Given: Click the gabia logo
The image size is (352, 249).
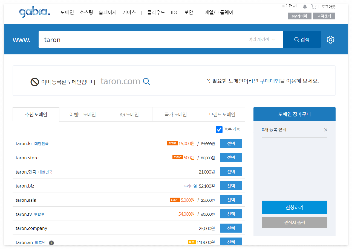Looking at the screenshot, I should (x=34, y=12).
